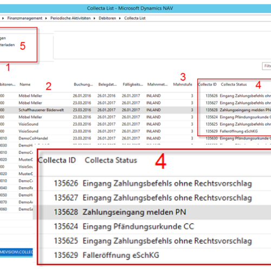Expand the arrow before Periodische Aktivitäten

click(46, 18)
